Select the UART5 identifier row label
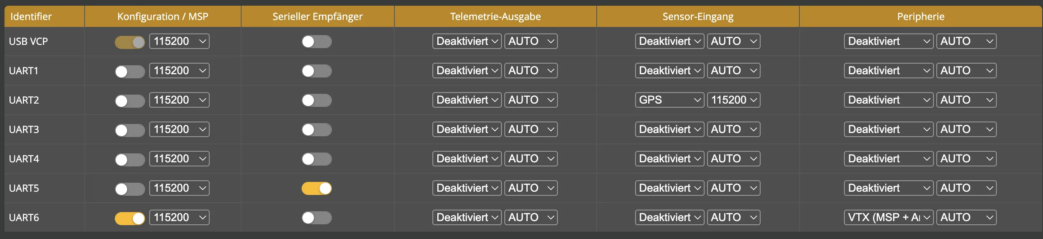The image size is (1043, 239). (24, 188)
